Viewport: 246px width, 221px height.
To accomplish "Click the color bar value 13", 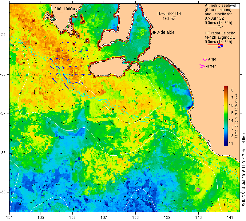I will 231,128.
